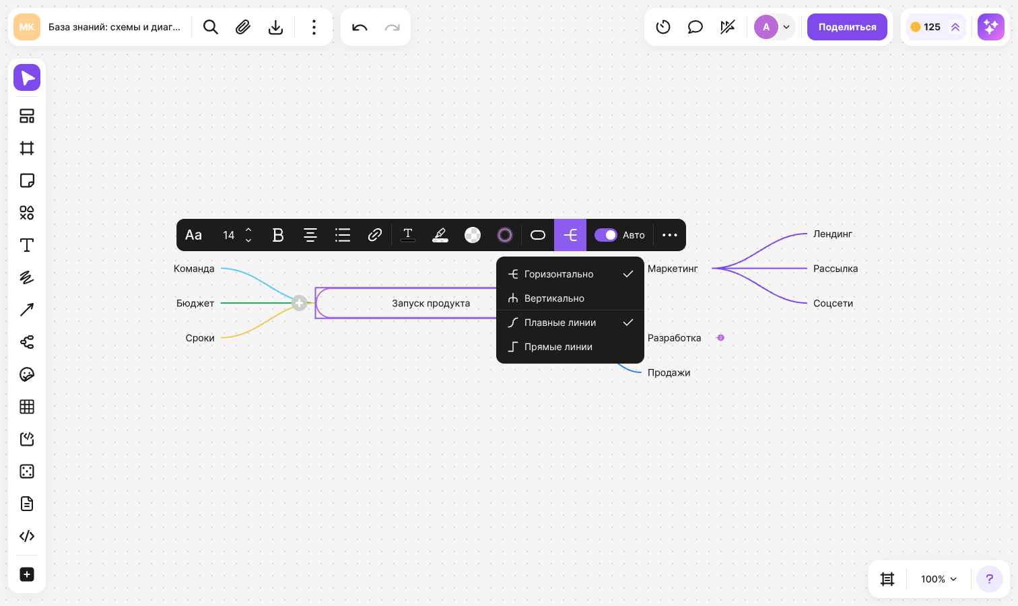Click the Поделиться share button

click(x=847, y=27)
